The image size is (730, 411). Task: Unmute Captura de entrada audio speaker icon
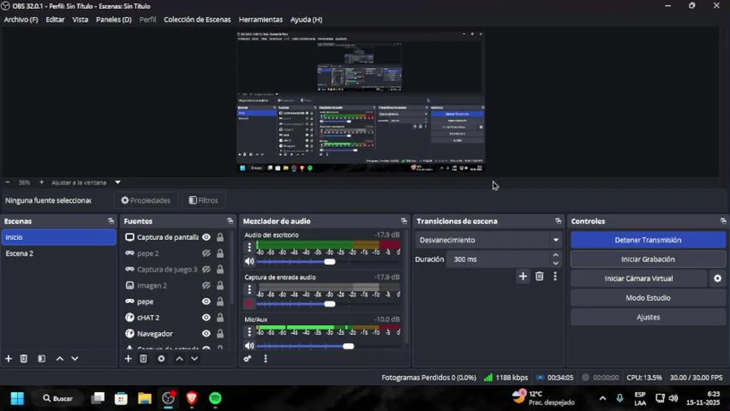pyautogui.click(x=249, y=304)
